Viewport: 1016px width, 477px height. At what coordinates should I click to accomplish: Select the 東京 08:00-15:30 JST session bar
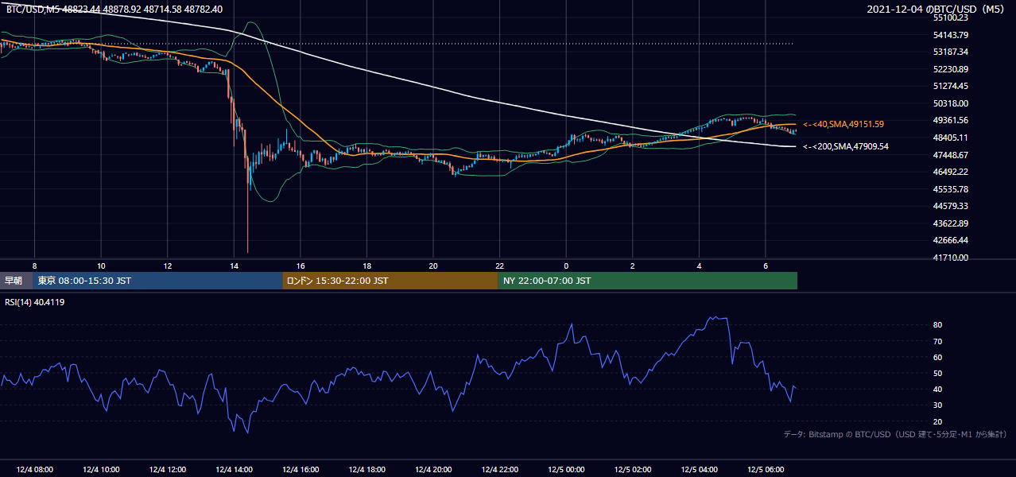pyautogui.click(x=157, y=281)
